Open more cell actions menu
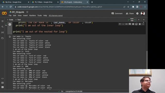The image size is (165, 93). click(x=143, y=24)
